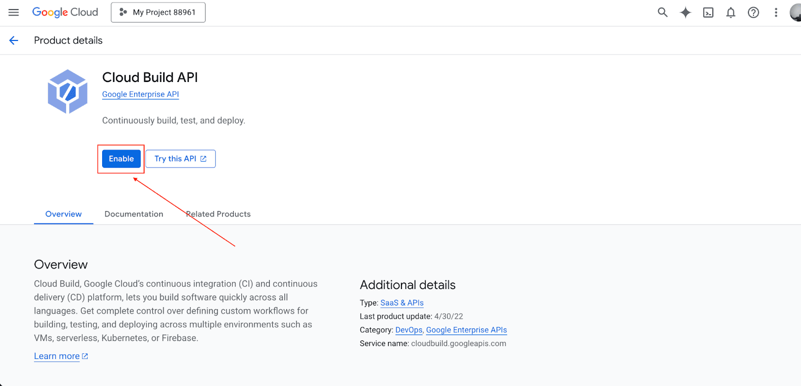The image size is (801, 386).
Task: Switch to the Documentation tab
Action: pos(134,214)
